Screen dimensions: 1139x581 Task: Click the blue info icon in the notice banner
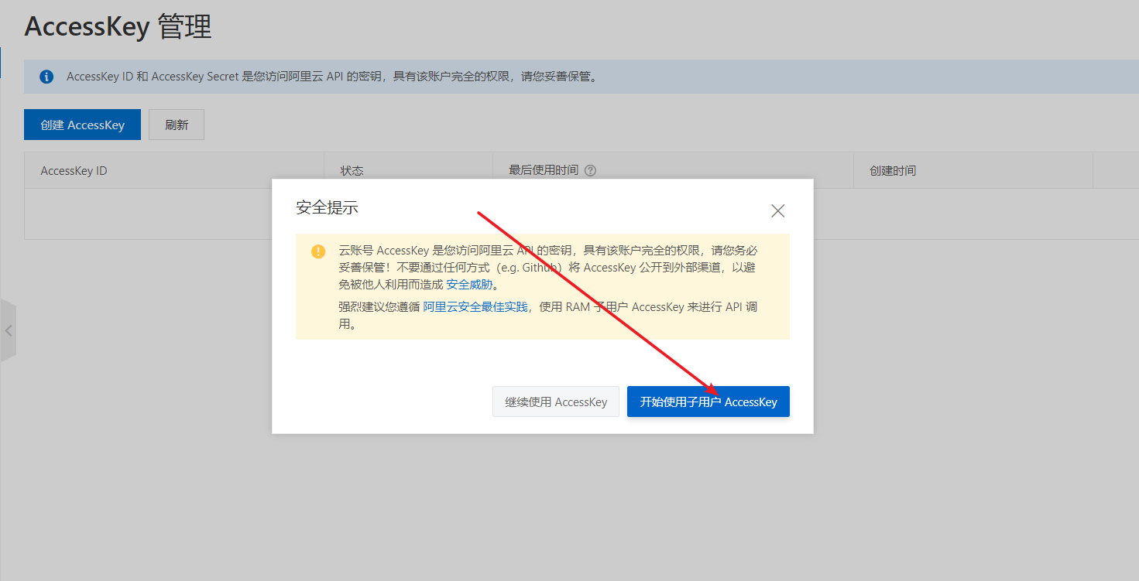click(x=46, y=76)
